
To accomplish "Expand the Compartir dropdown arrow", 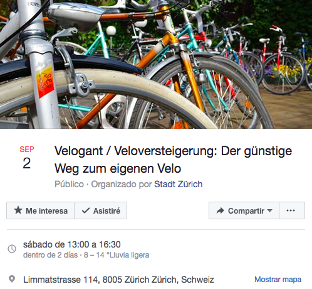I will [x=269, y=210].
